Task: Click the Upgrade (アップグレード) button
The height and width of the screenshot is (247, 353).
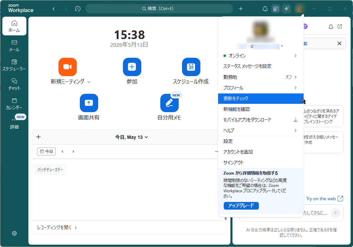Action: coord(241,206)
